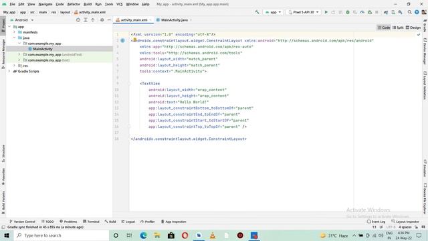Expand the Gradle Scripts node
Screen dimensions: 428x241
pos(9,71)
